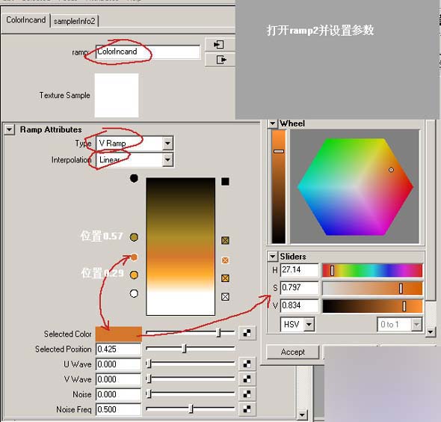Click the Saturation slider

pyautogui.click(x=372, y=288)
